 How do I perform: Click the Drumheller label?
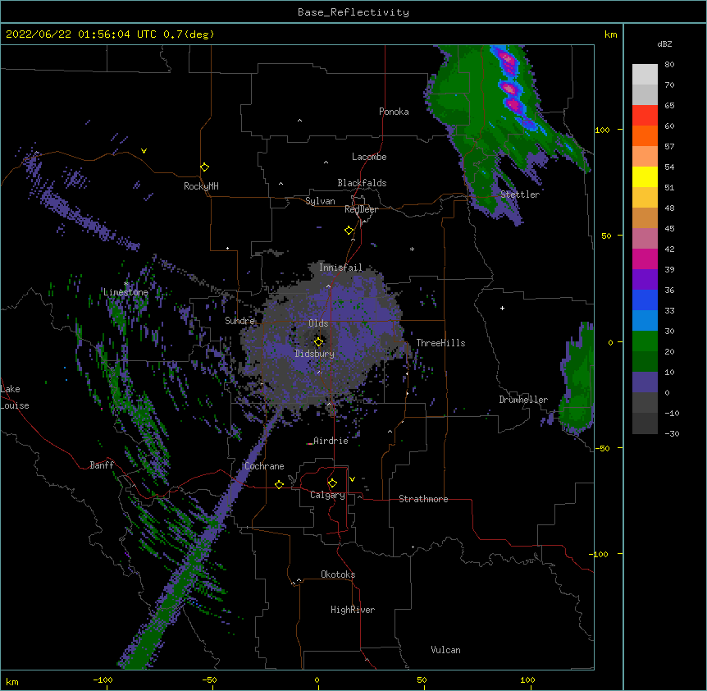coord(523,400)
